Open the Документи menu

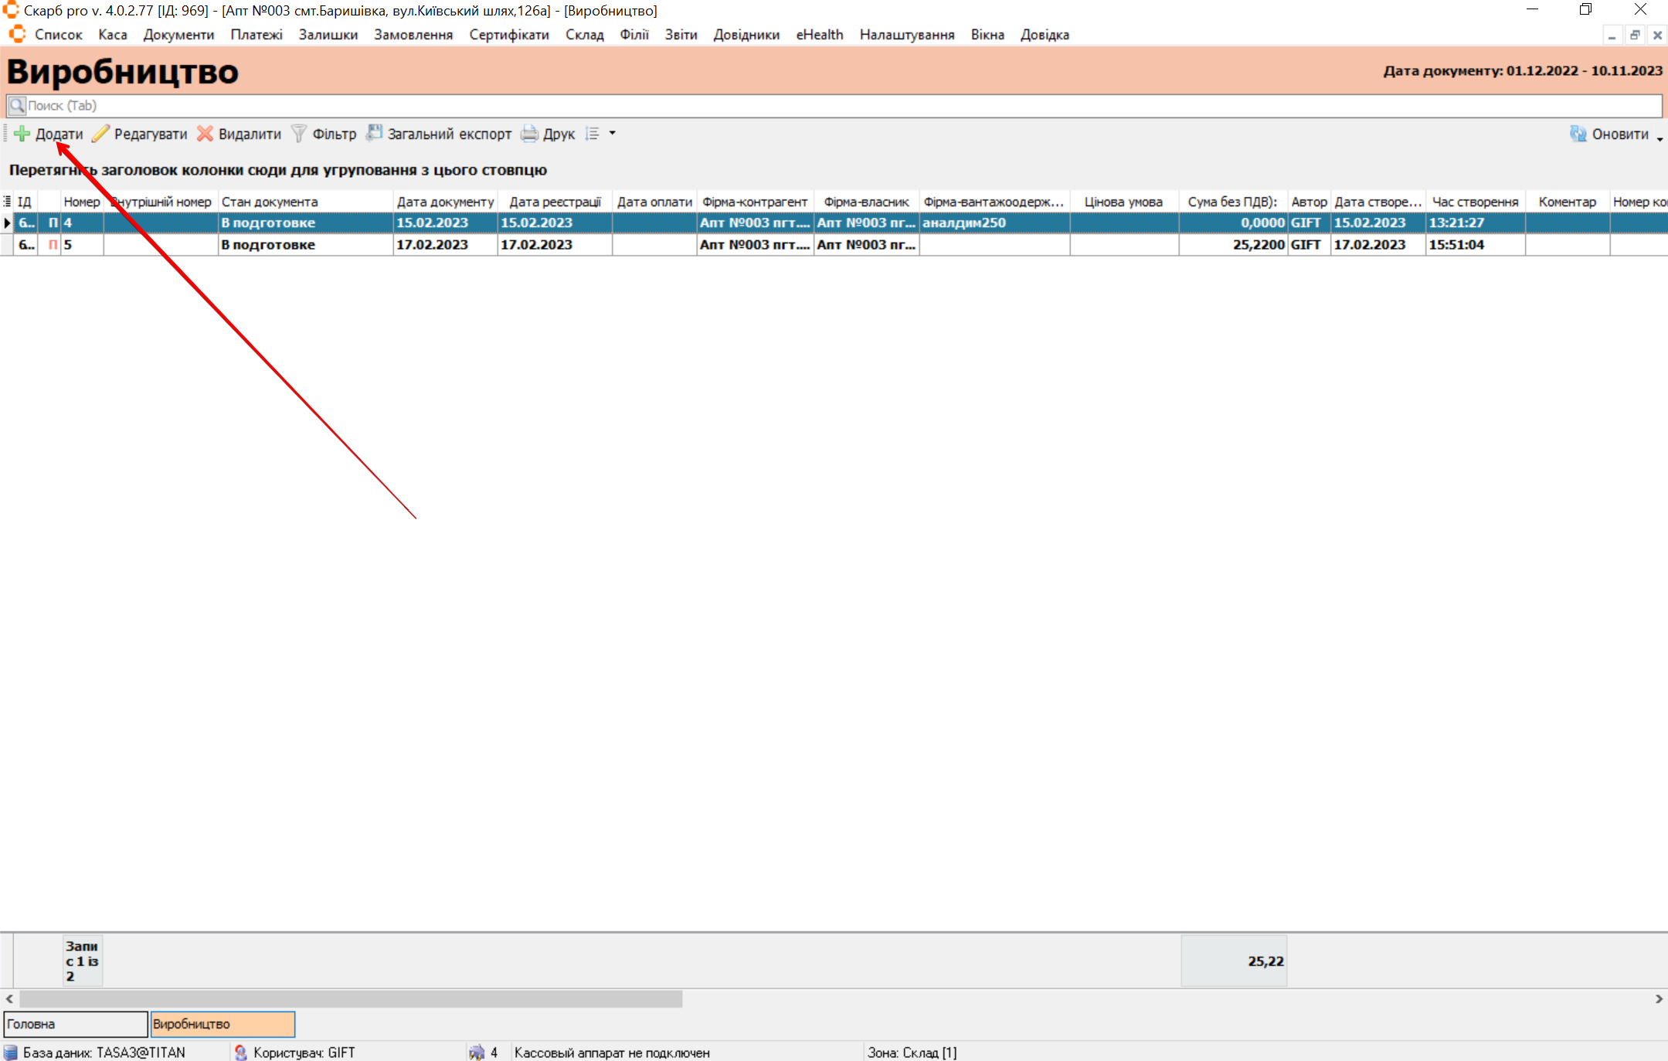coord(178,35)
